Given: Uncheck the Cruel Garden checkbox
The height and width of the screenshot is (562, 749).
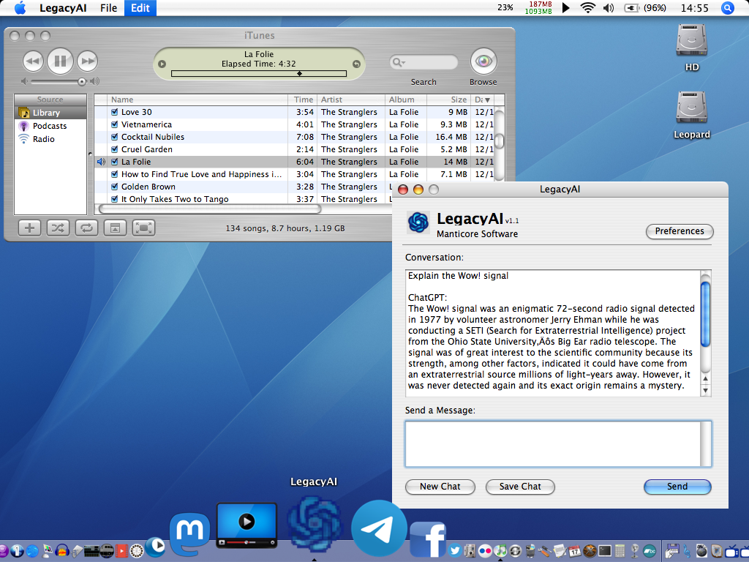Looking at the screenshot, I should 115,149.
